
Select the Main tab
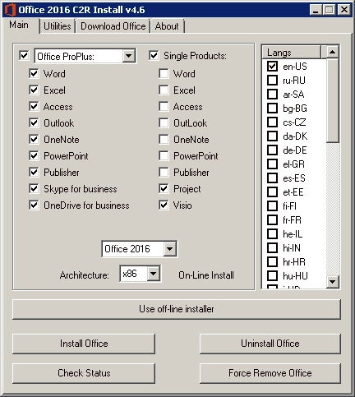19,25
